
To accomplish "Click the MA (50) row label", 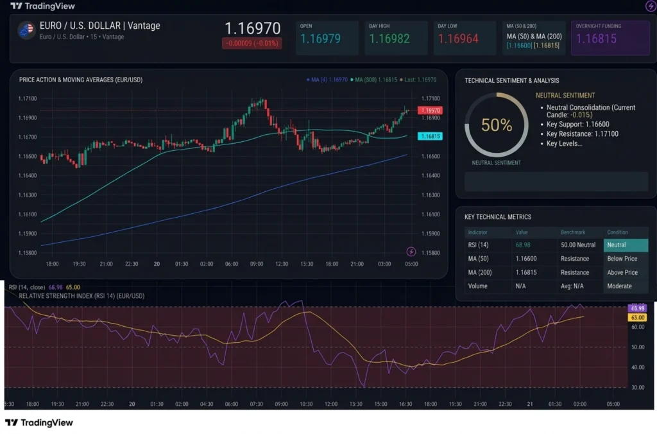I will point(478,259).
